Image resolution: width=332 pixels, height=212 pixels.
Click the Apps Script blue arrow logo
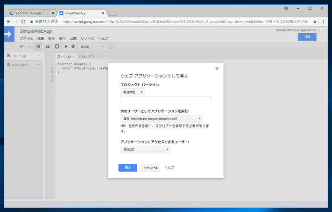[x=9, y=34]
